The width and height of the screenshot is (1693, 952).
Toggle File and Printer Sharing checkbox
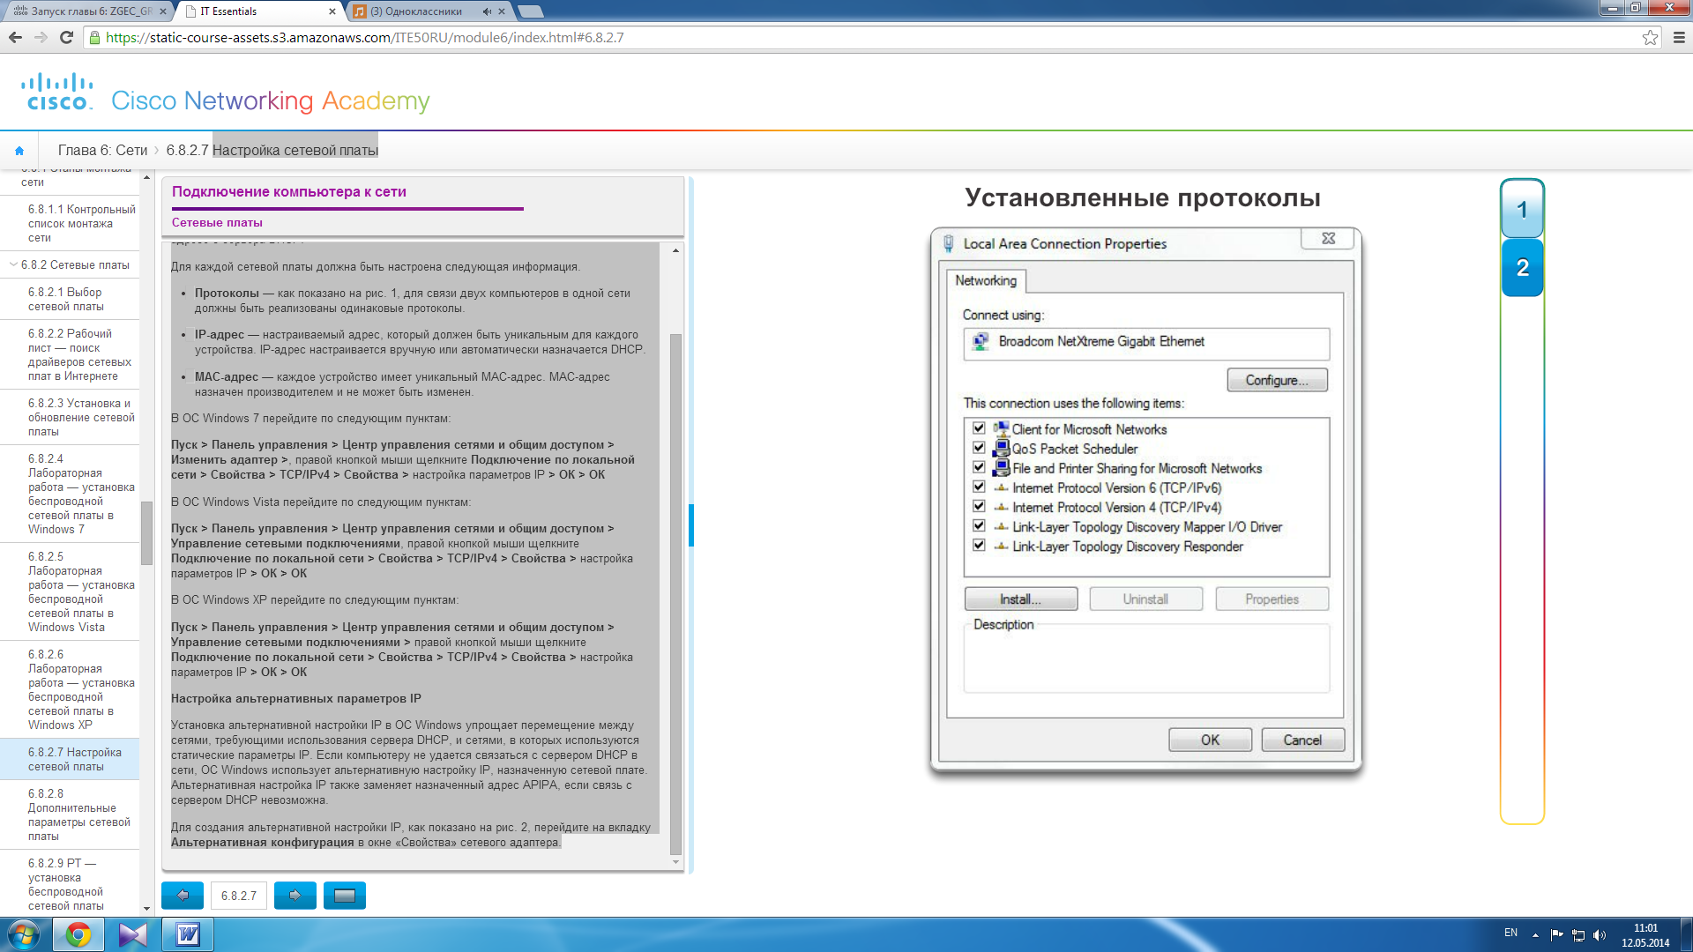979,467
